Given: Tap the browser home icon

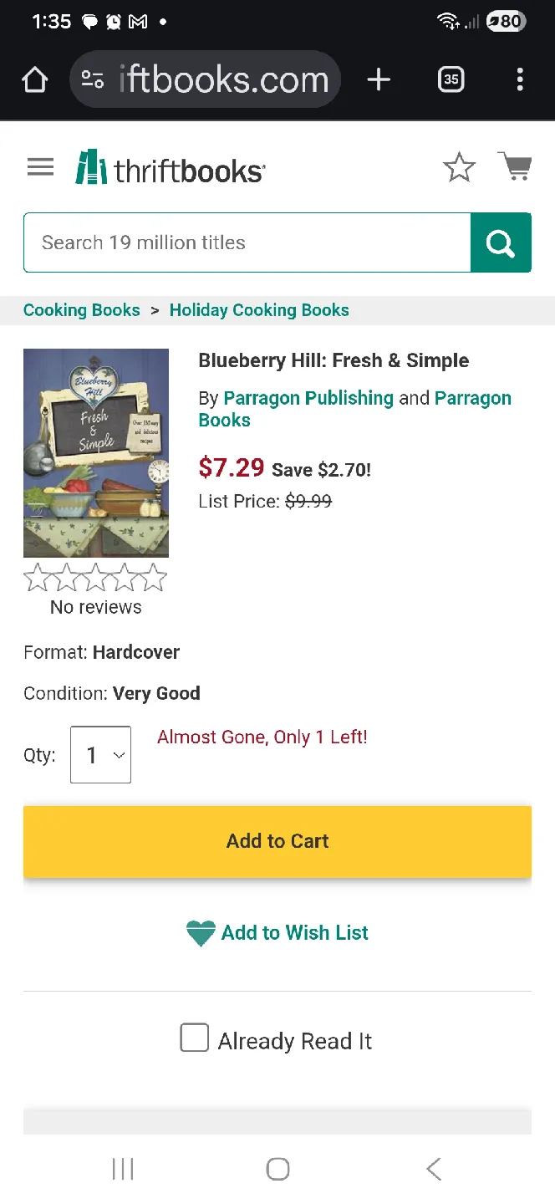Looking at the screenshot, I should pyautogui.click(x=34, y=79).
